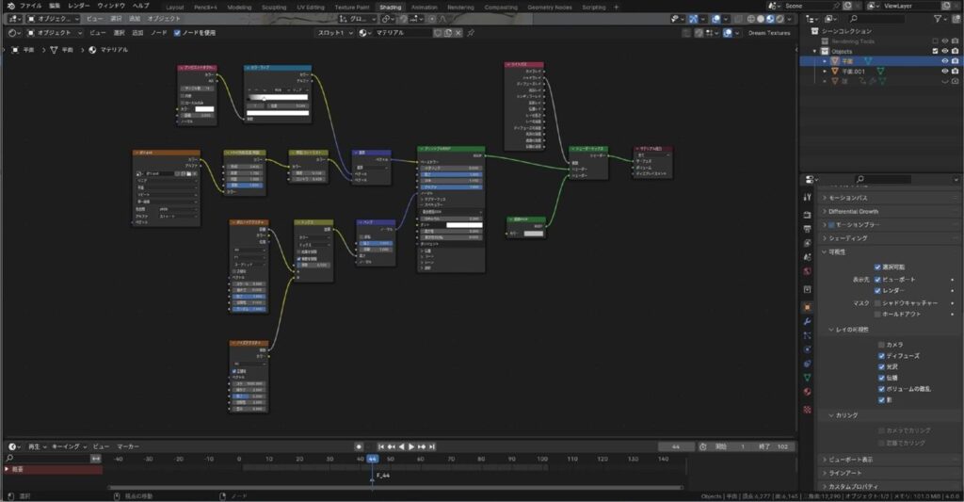Image resolution: width=964 pixels, height=502 pixels.
Task: Open the Scene properties tab icon
Action: click(807, 256)
